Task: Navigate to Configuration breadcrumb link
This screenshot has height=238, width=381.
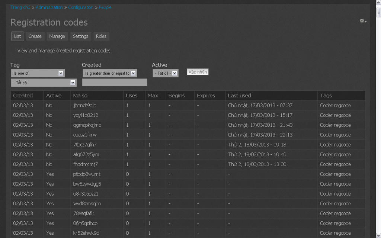Action: click(x=81, y=7)
